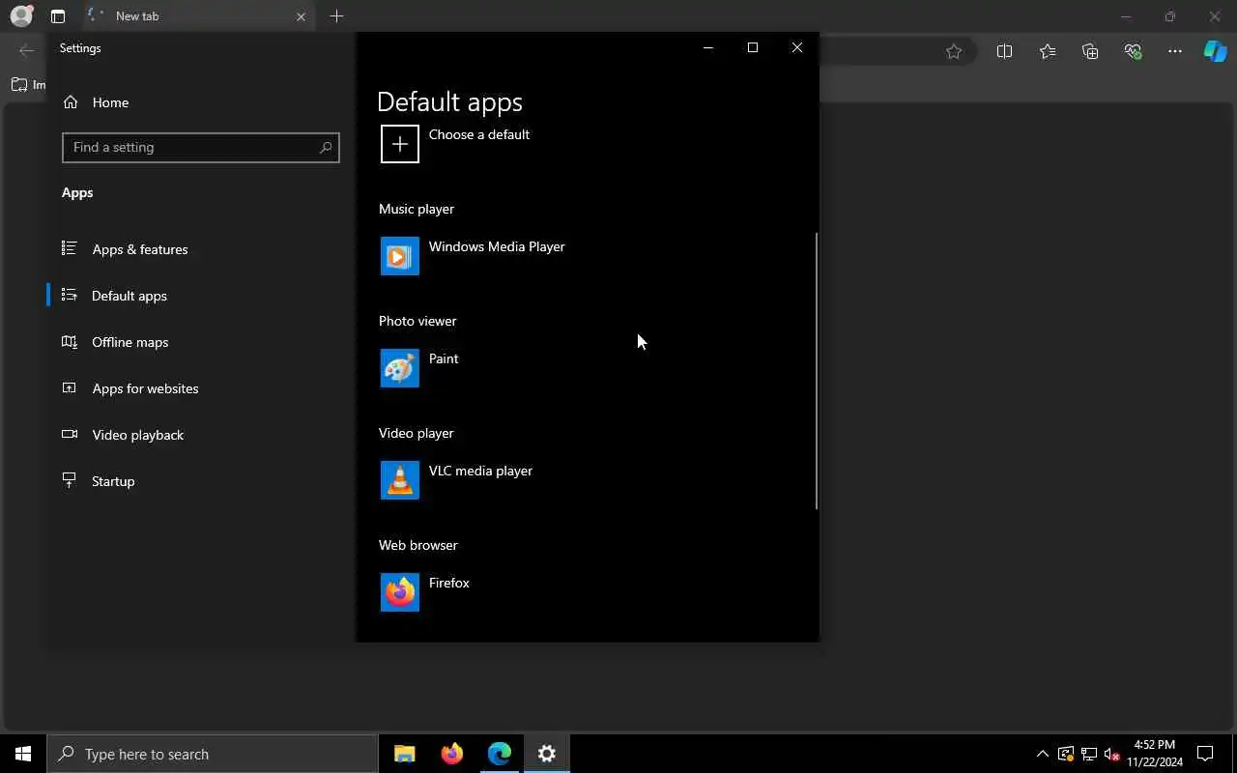Click the clock showing 4:52 PM
The width and height of the screenshot is (1237, 773).
click(x=1154, y=745)
